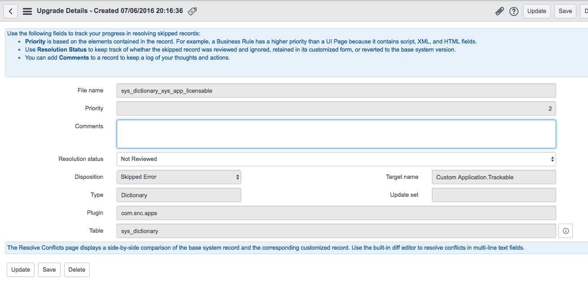Open the Disposition dropdown showing Skipped Error
Image resolution: width=588 pixels, height=290 pixels.
179,177
